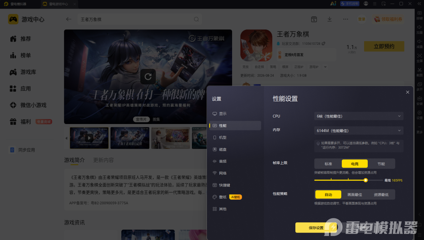Choose 资源最低 performance strategy
Viewport: 424px width, 240px height.
381,195
